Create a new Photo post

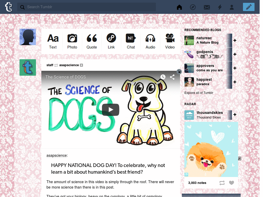coord(72,41)
